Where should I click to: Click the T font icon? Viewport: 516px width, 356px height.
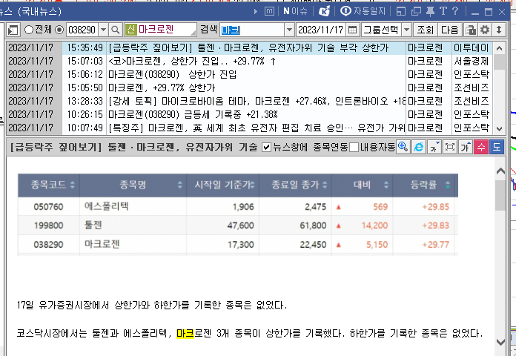(x=443, y=12)
